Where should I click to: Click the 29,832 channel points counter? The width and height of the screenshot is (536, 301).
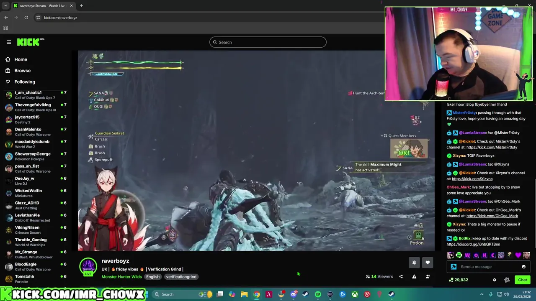(458, 280)
